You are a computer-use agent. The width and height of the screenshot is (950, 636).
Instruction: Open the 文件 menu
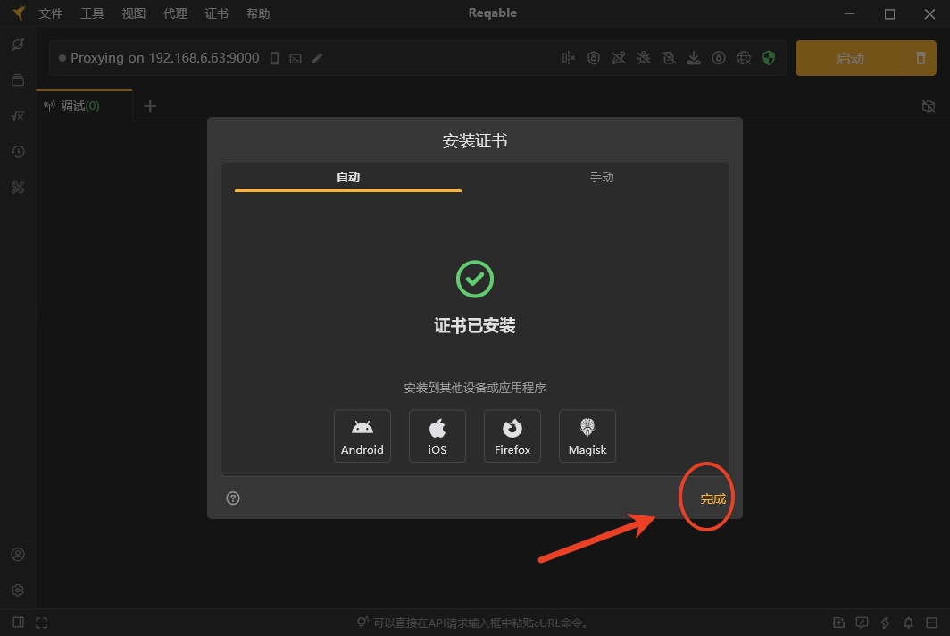click(x=51, y=13)
